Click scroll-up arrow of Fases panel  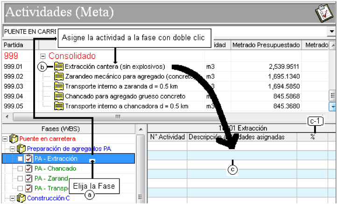coord(140,130)
